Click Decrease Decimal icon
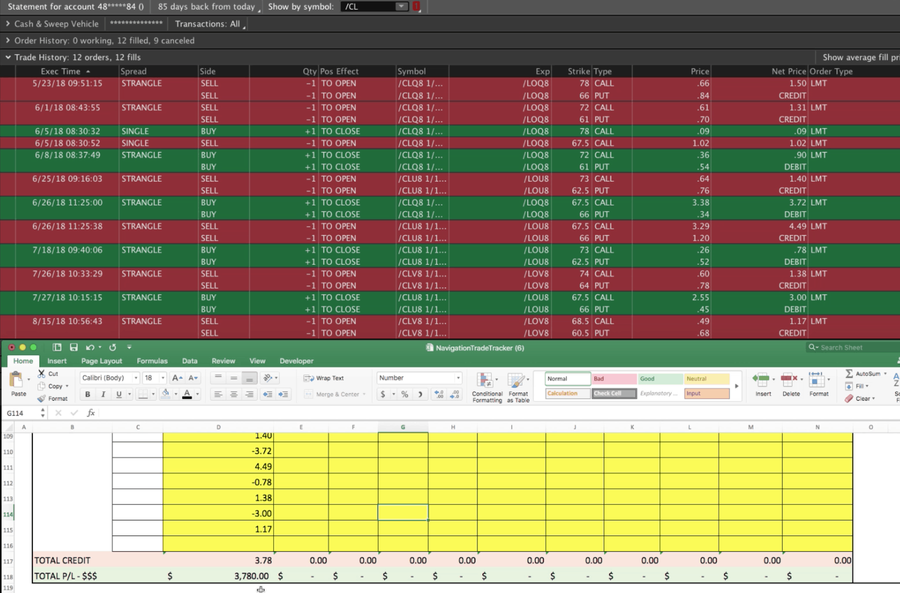900x593 pixels. (x=455, y=394)
